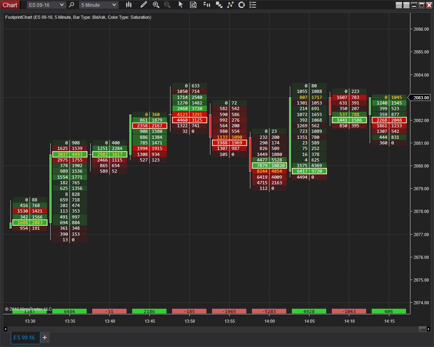
Task: Open the Data Series icon
Action: pos(219,5)
